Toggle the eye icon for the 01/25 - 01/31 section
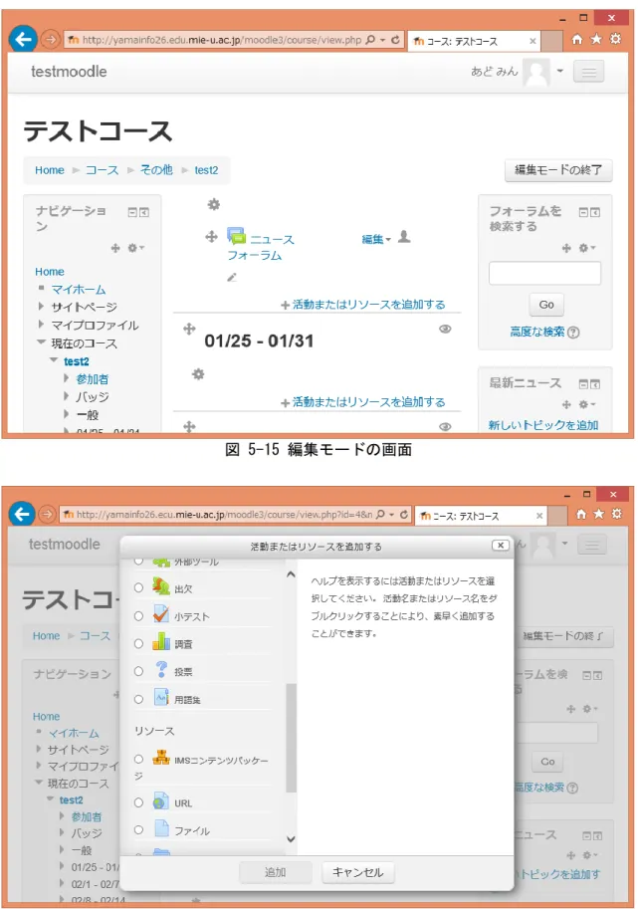Viewport: 638px width, 909px height. (445, 329)
